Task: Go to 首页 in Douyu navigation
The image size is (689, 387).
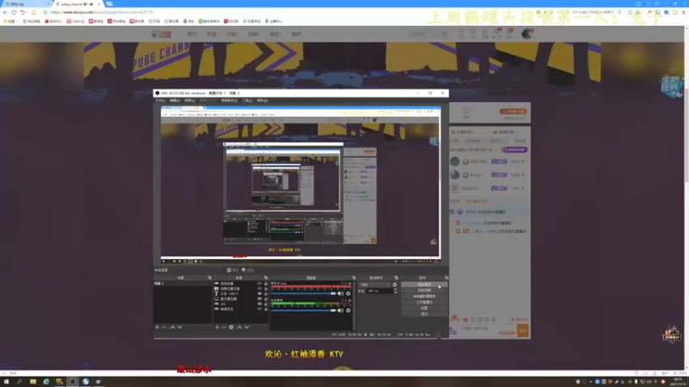Action: 192,34
